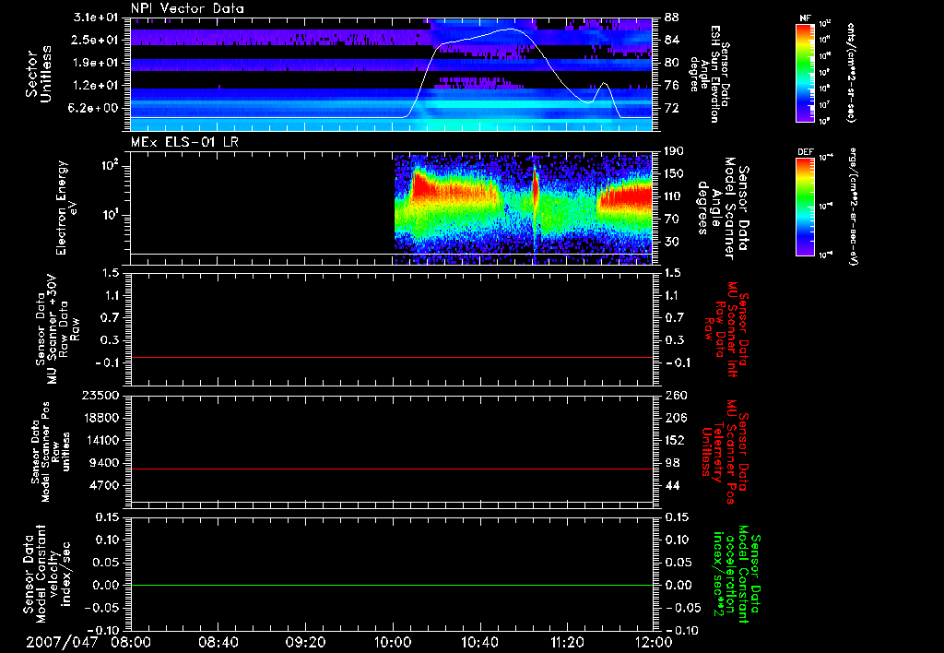Click the 23500 scanner position tick value
Image resolution: width=944 pixels, height=653 pixels.
click(x=100, y=395)
